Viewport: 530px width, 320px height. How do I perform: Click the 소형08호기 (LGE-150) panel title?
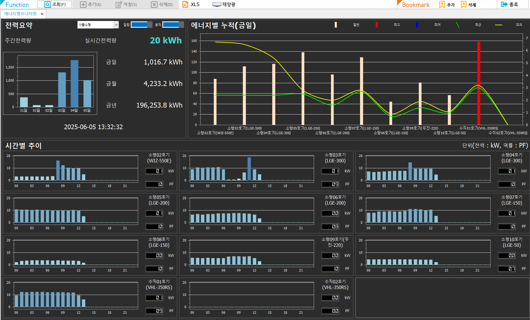(159, 242)
